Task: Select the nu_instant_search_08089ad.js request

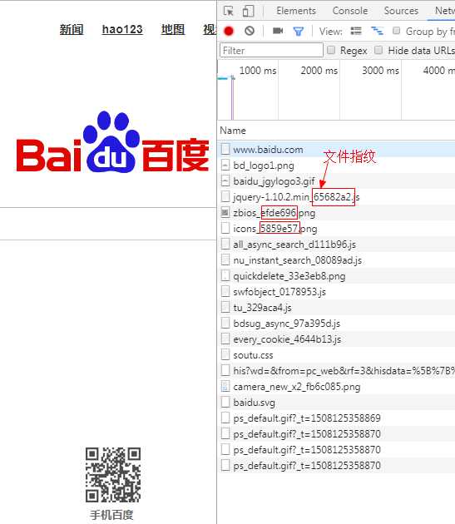Action: [337, 260]
